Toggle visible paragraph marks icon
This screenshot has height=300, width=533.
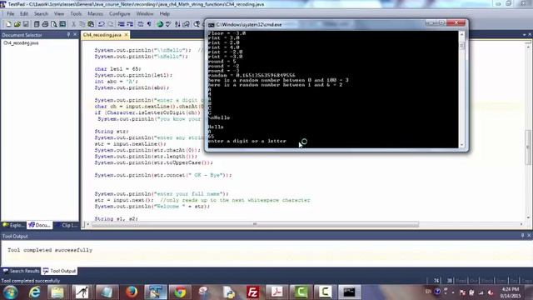point(149,24)
